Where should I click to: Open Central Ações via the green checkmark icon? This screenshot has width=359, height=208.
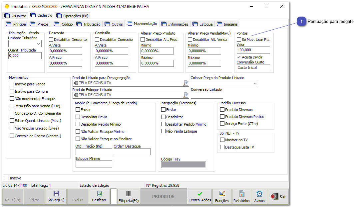click(x=199, y=194)
